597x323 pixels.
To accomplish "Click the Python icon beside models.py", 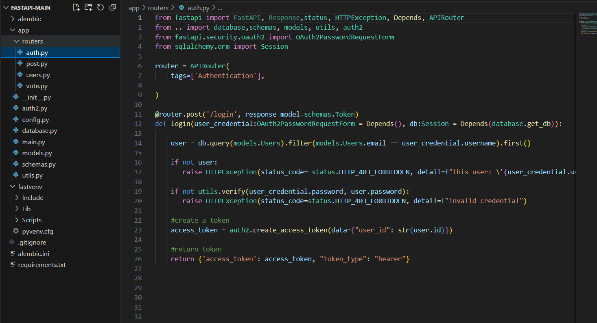I will [x=16, y=153].
